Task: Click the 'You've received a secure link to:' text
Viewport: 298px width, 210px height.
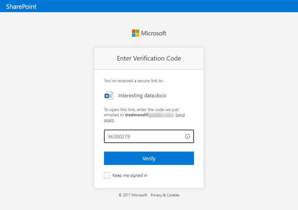Action: click(x=133, y=81)
